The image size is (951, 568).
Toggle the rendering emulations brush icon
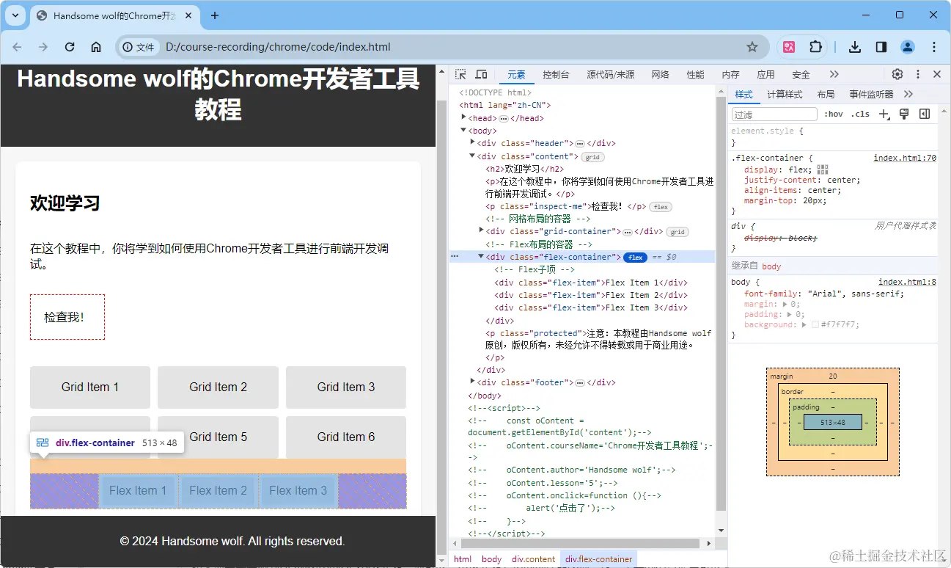pyautogui.click(x=904, y=114)
